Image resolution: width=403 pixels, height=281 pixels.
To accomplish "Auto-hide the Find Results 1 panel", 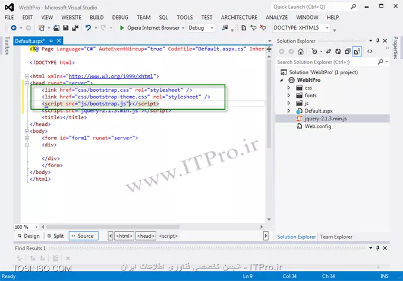I will tap(377, 248).
